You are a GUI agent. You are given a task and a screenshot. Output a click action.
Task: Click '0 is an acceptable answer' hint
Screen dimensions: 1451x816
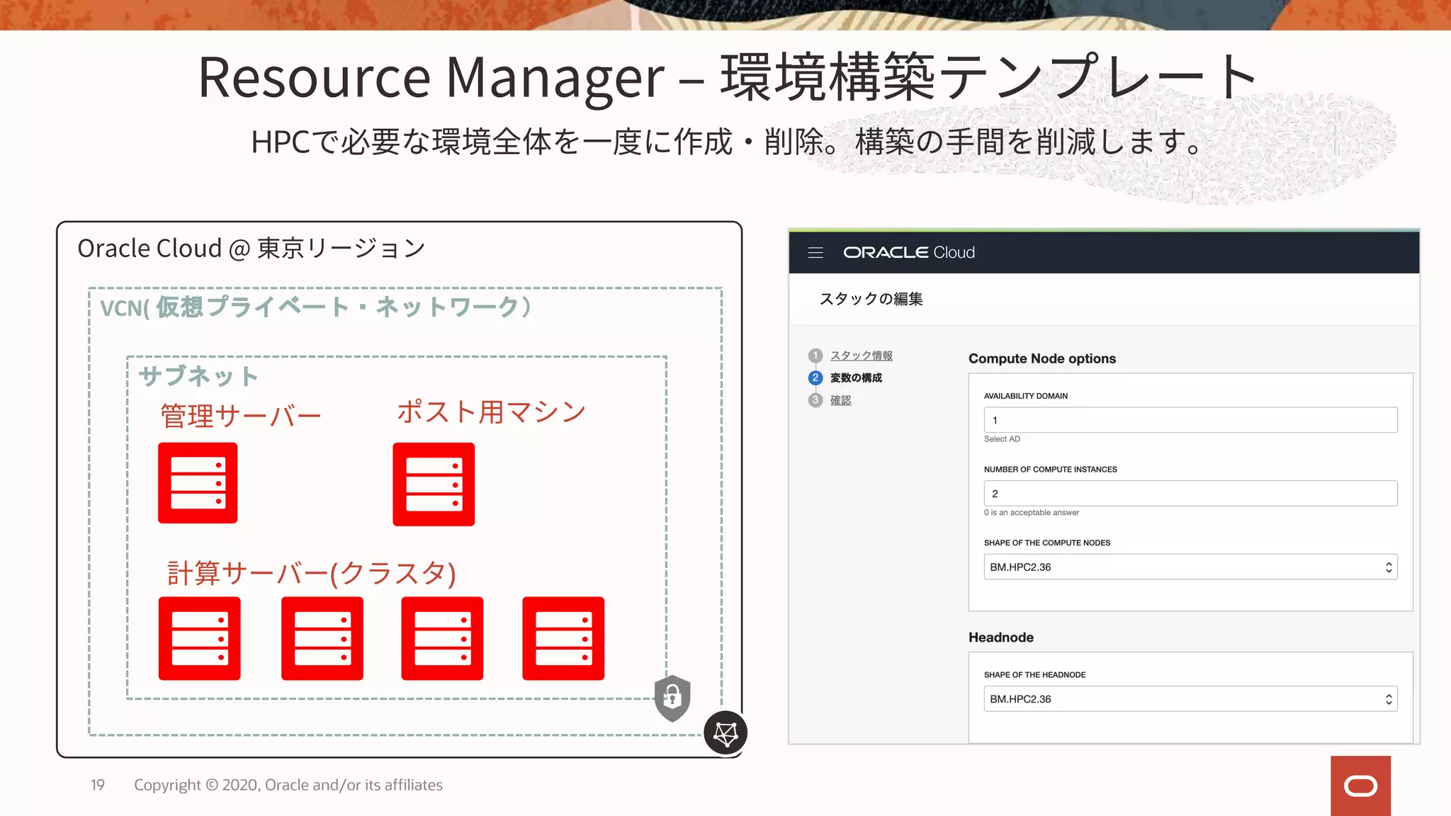[1032, 512]
